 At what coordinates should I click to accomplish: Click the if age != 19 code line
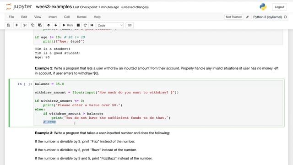tap(60, 37)
